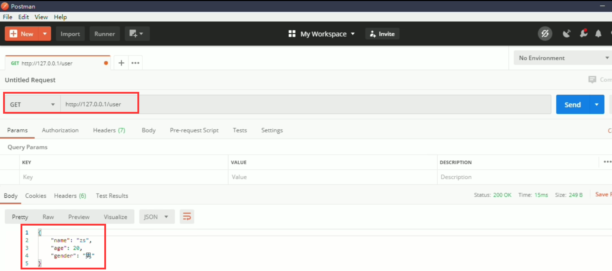Click the sync offline status icon

545,34
